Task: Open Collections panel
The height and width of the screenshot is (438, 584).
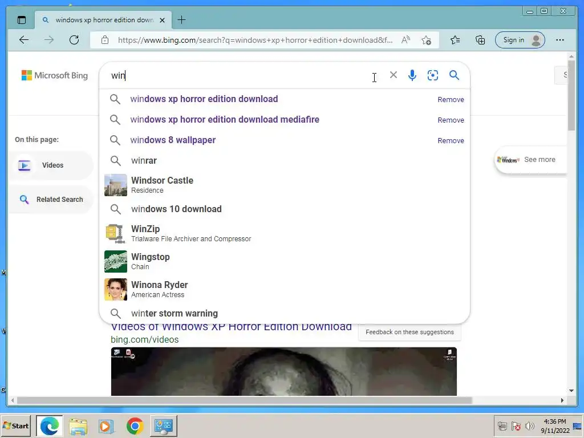Action: click(x=480, y=40)
